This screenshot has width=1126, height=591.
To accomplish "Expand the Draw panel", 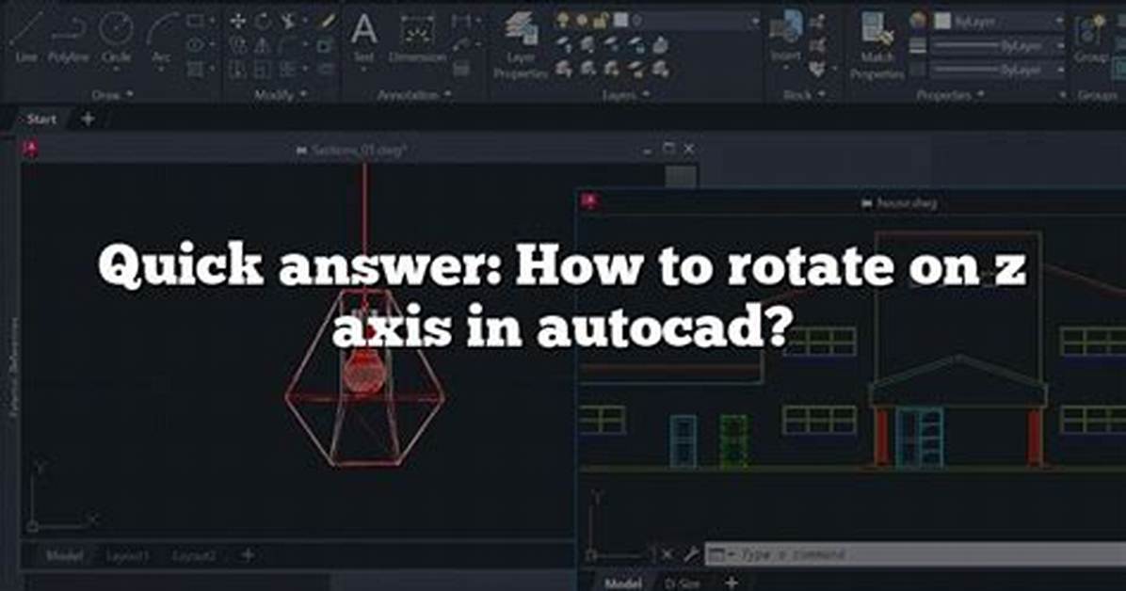I will 112,95.
